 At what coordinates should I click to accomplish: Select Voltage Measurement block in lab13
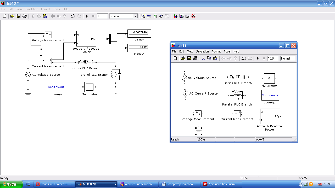[48, 35]
